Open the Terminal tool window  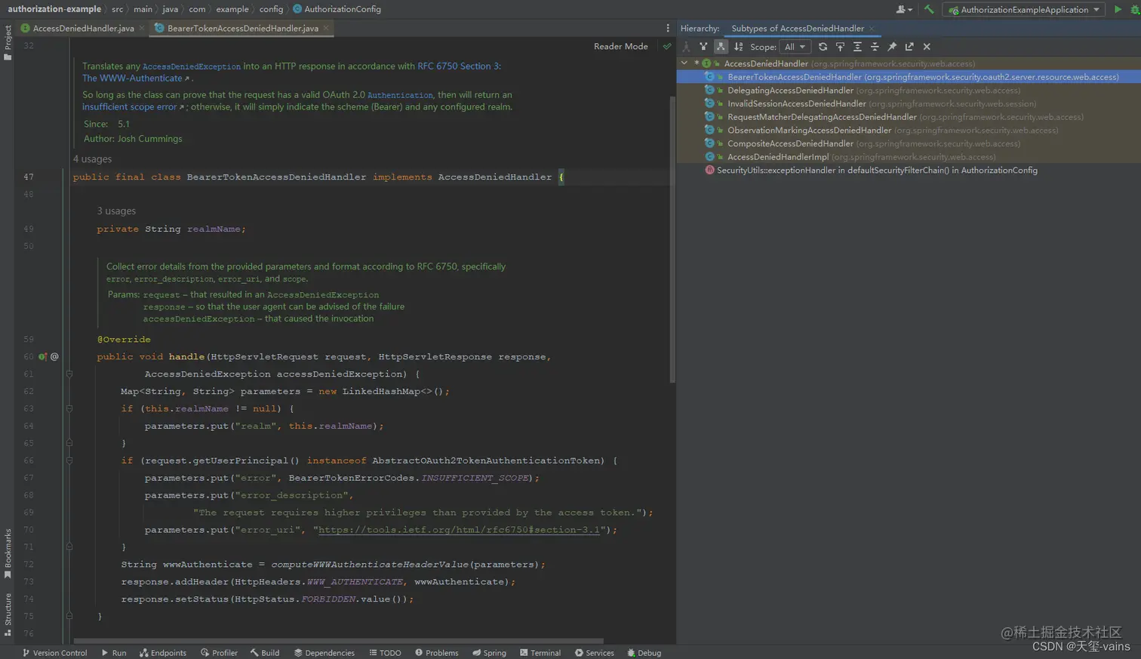540,653
